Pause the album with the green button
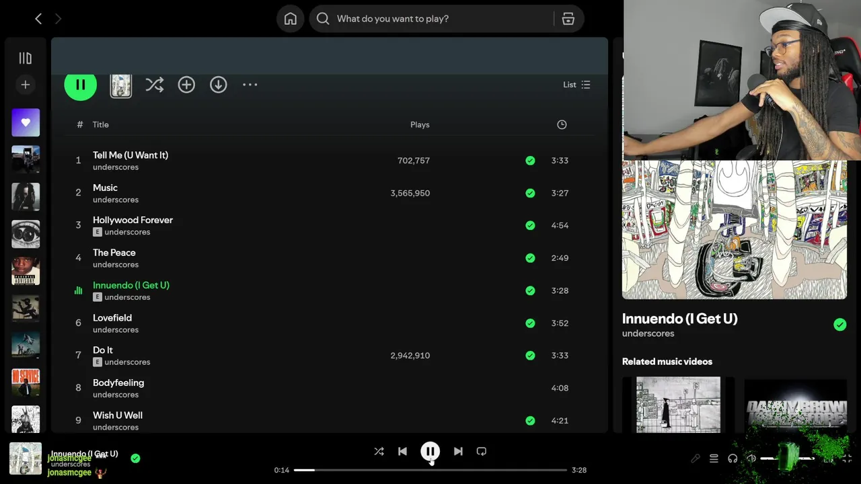This screenshot has height=484, width=861. click(80, 85)
